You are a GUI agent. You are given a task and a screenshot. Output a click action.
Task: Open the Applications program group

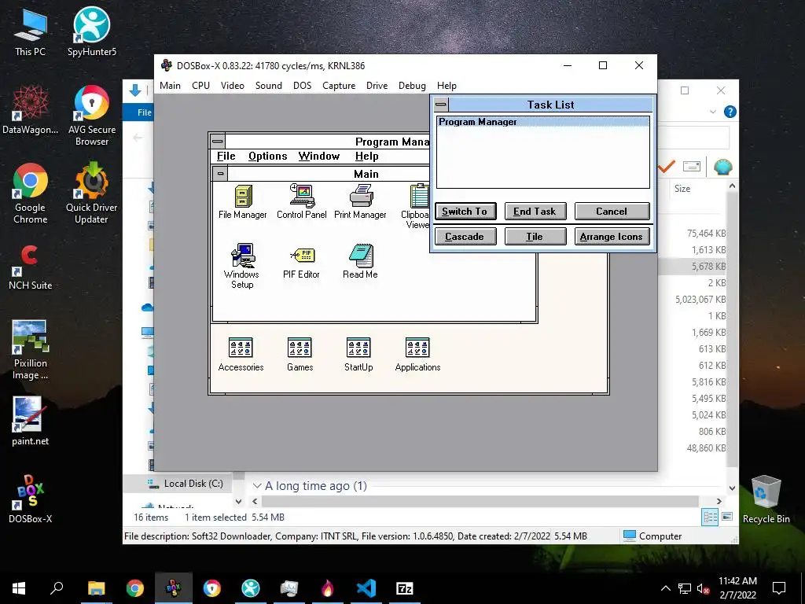[x=417, y=354]
